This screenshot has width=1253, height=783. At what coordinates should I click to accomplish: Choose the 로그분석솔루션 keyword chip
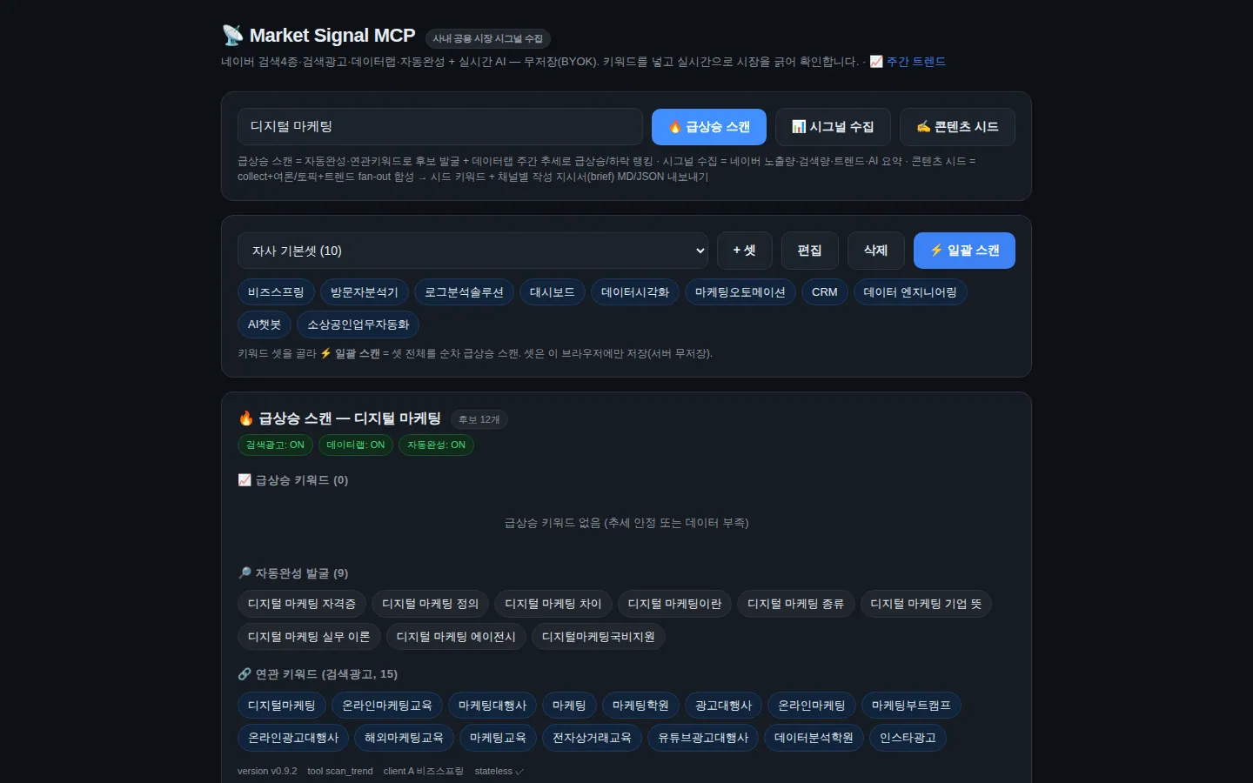pos(464,292)
